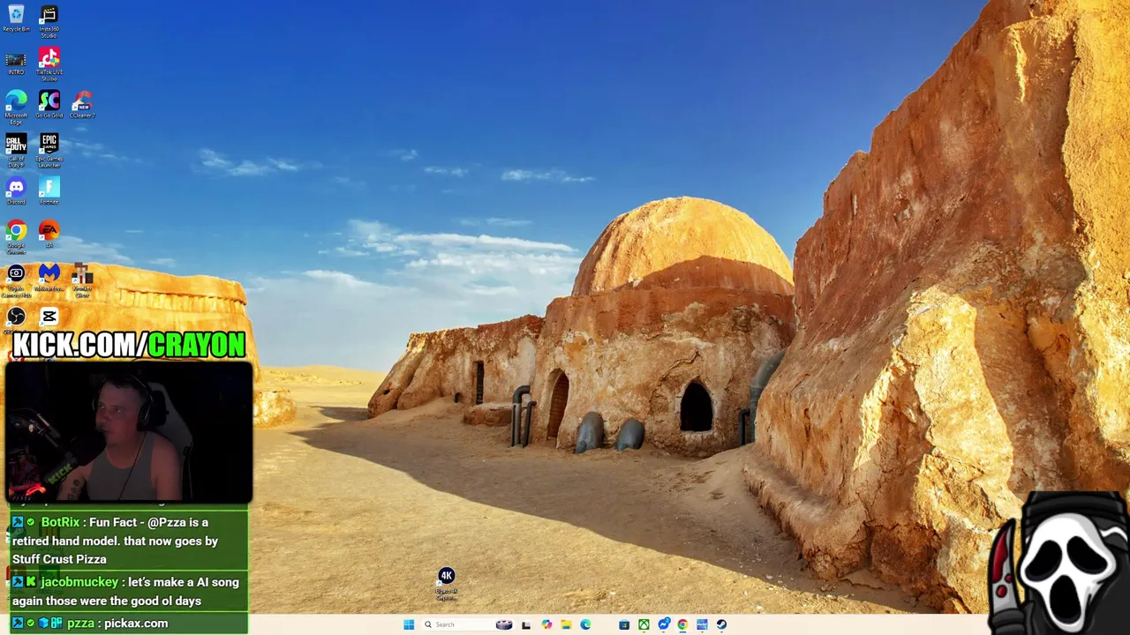Launch Copilot from the taskbar

click(x=546, y=624)
